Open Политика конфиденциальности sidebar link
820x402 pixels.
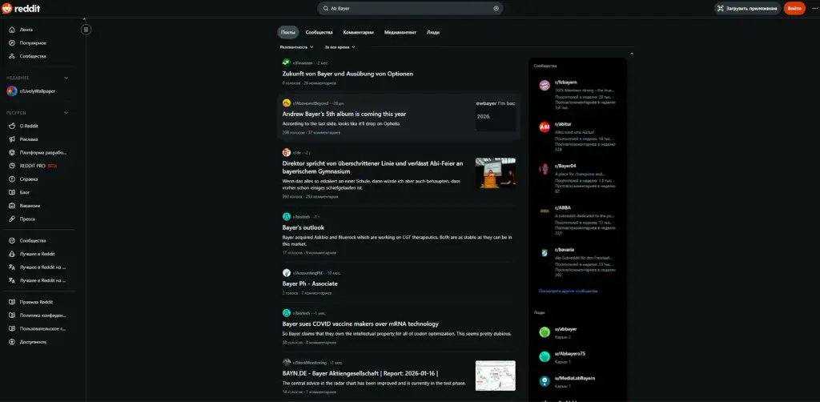click(37, 316)
